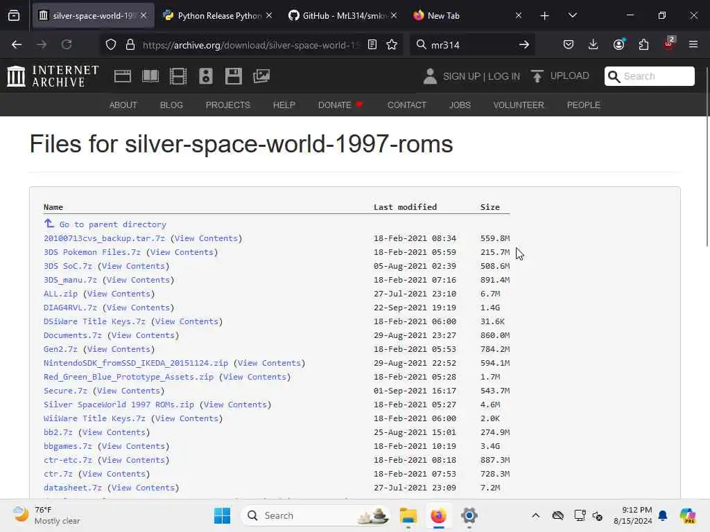Click the browser back arrow
The width and height of the screenshot is (710, 532).
click(17, 45)
